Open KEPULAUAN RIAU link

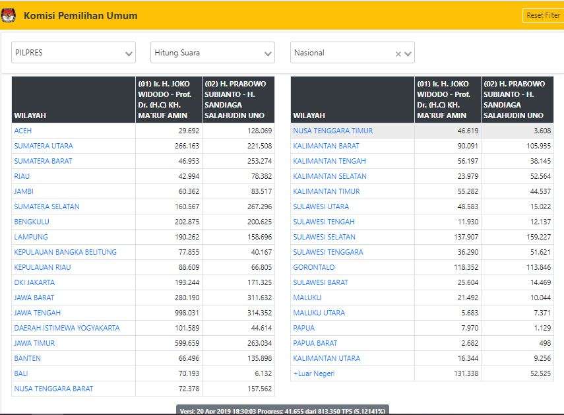point(42,267)
